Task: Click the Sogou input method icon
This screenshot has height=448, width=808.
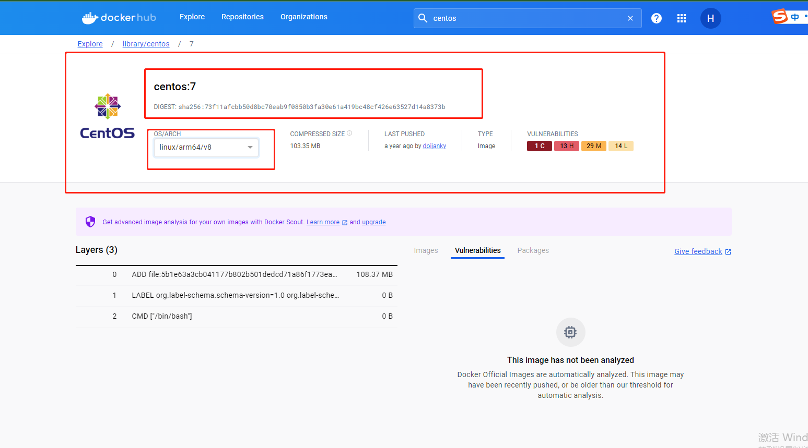Action: [x=779, y=16]
